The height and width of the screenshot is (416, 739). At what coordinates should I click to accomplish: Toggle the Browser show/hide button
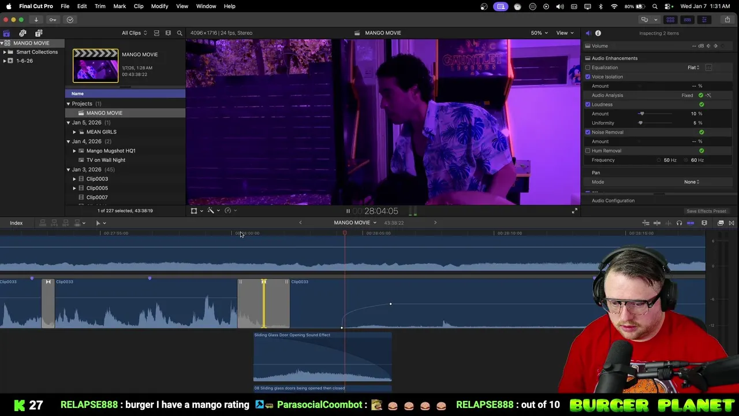670,20
